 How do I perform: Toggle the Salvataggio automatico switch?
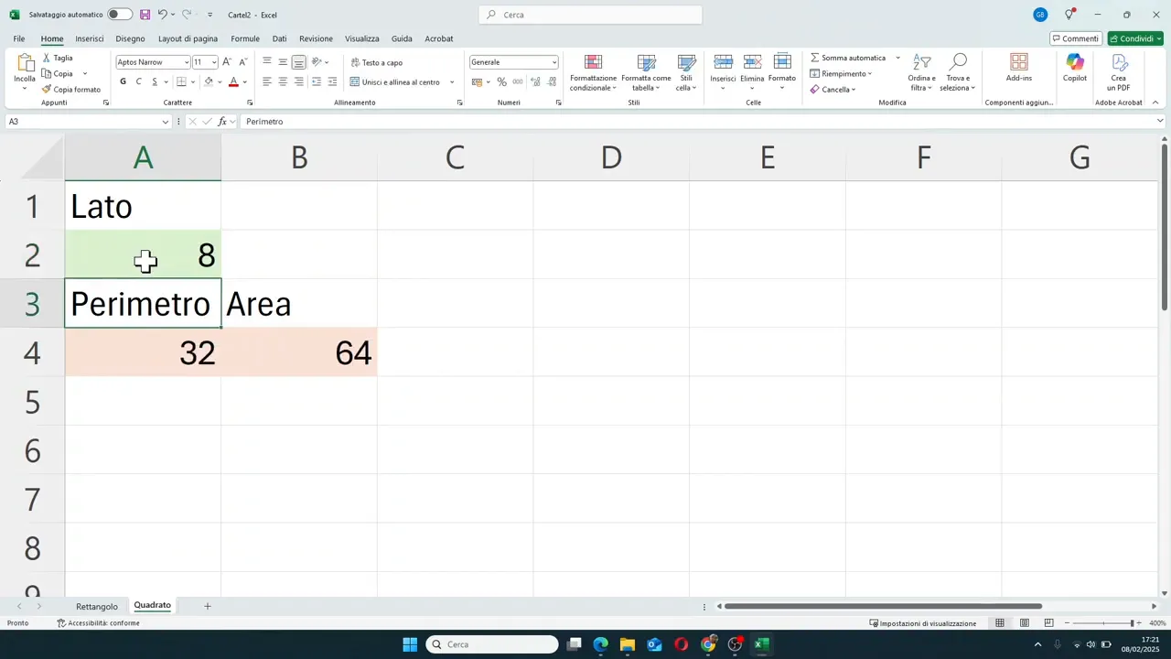120,15
